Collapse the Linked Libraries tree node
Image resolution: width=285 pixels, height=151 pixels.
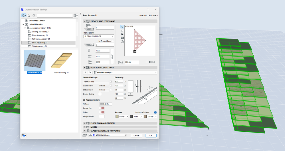[23, 24]
